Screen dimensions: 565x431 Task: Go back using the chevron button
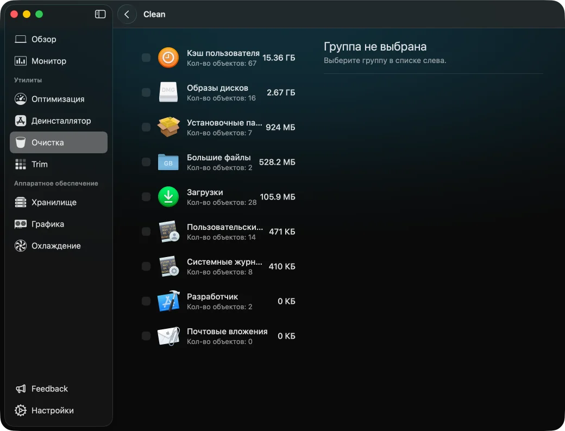pyautogui.click(x=127, y=15)
